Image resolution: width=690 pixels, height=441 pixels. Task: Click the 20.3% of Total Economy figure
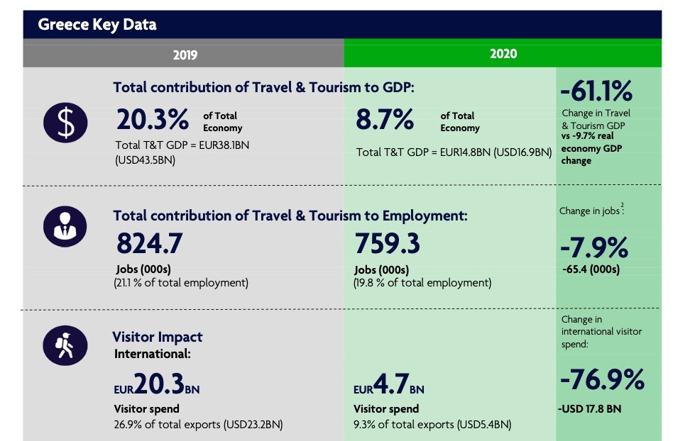pos(153,121)
